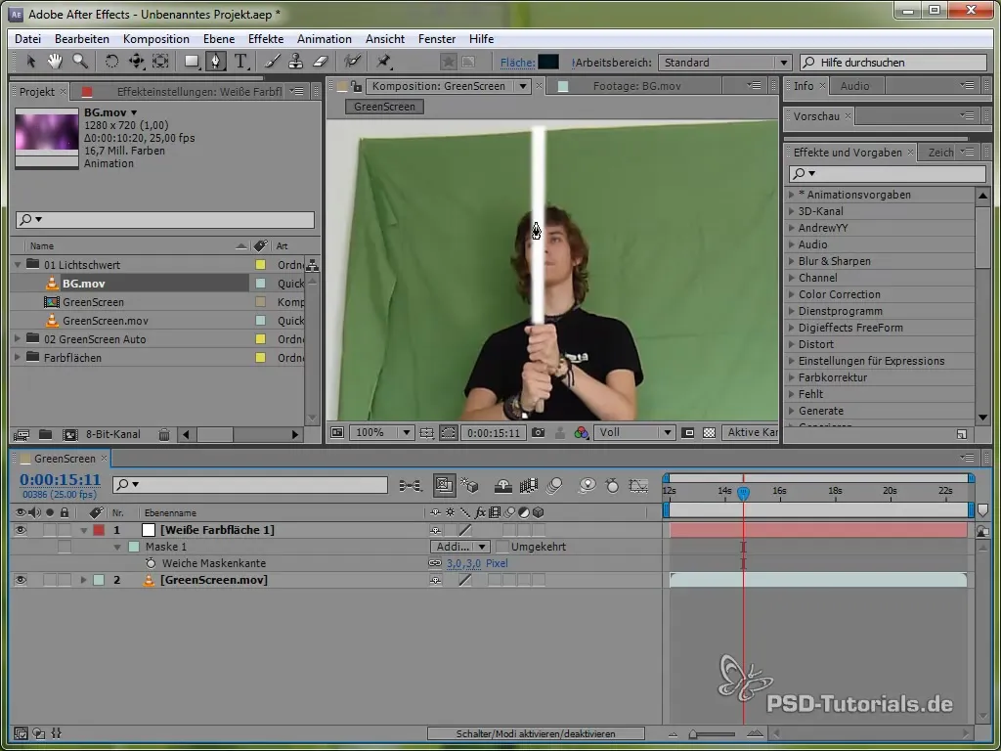Click the delete trash icon in Projekt panel

click(164, 434)
